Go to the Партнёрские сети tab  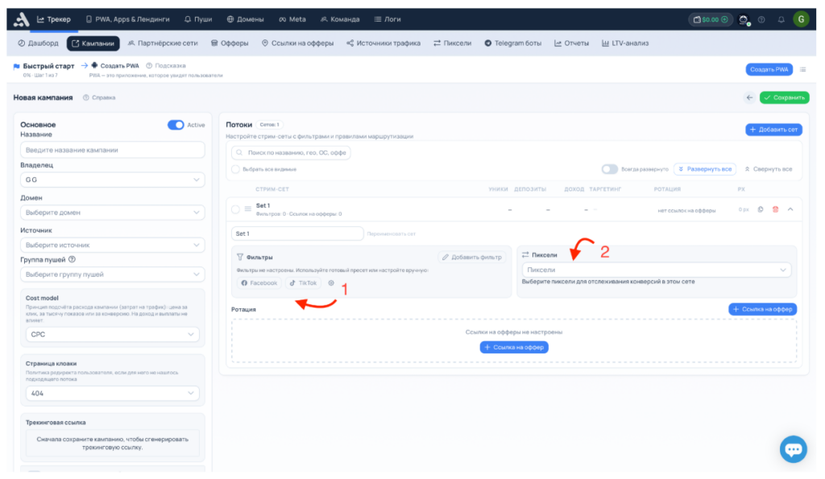coord(163,43)
